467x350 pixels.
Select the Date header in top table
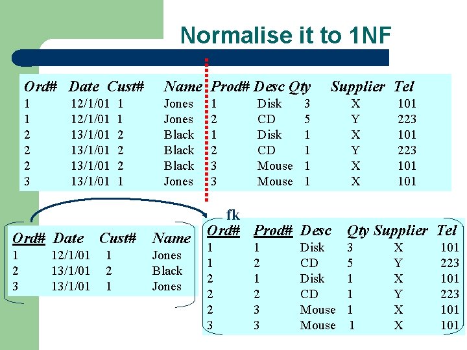pos(84,87)
